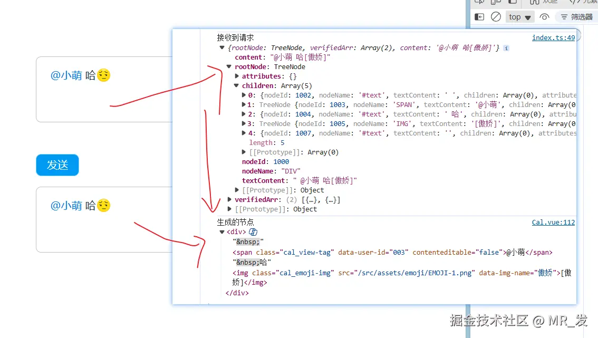This screenshot has width=598, height=338.
Task: Collapse the generated <div> node
Action: [222, 231]
